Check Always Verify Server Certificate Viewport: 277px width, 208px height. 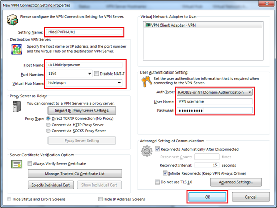30,164
